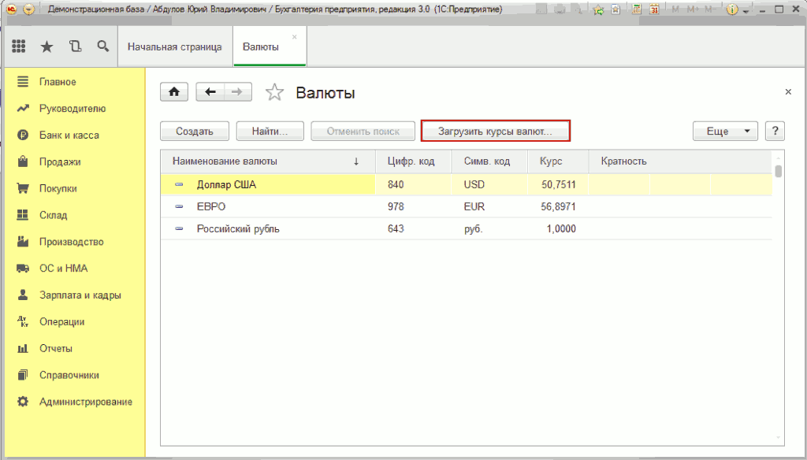Click the Создать button
The height and width of the screenshot is (460, 807).
point(195,132)
